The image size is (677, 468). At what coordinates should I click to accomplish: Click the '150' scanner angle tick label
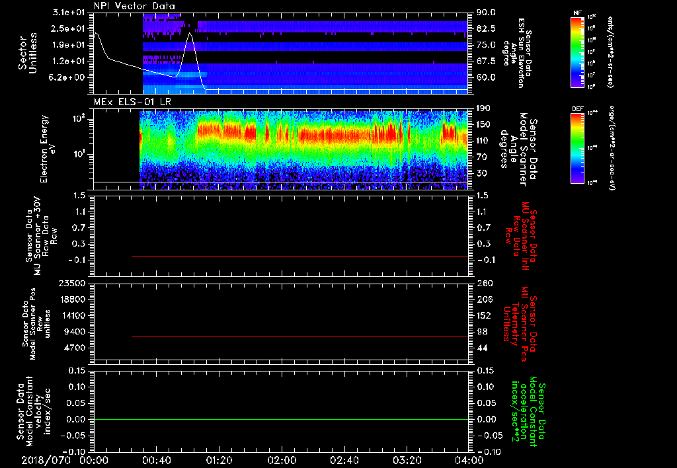point(484,124)
